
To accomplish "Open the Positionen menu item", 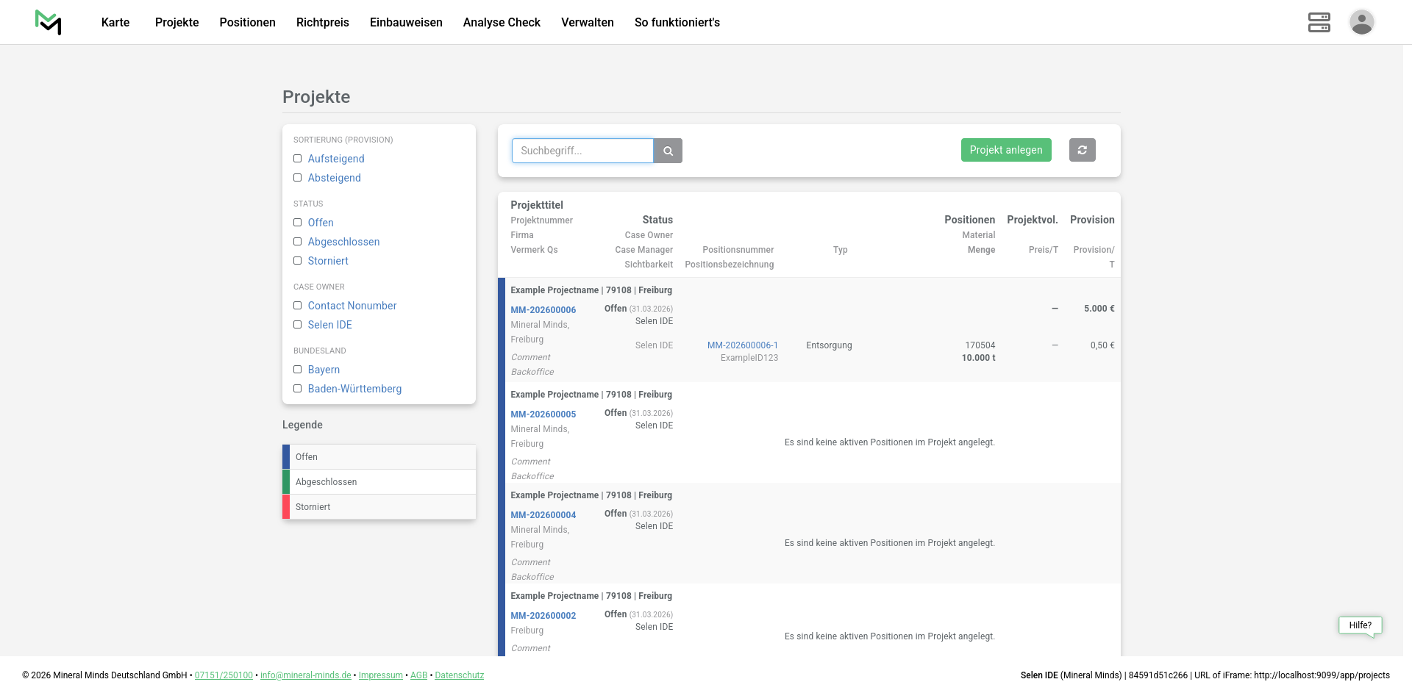I will coord(247,22).
